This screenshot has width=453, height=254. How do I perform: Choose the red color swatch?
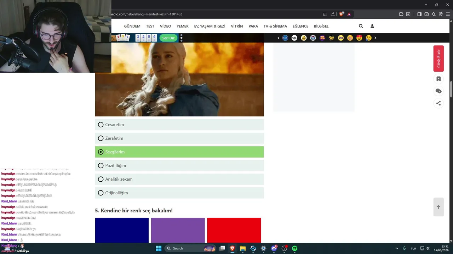click(x=234, y=230)
